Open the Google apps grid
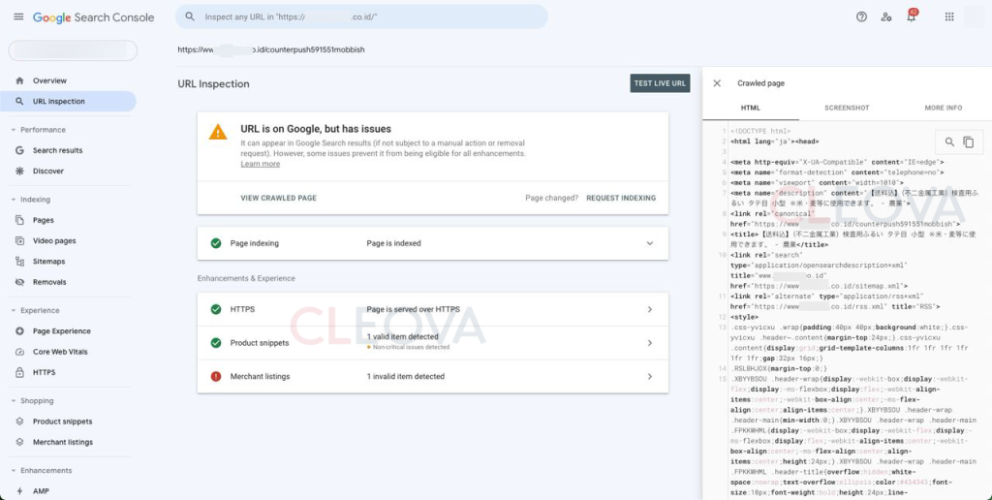This screenshot has width=992, height=500. [x=949, y=17]
